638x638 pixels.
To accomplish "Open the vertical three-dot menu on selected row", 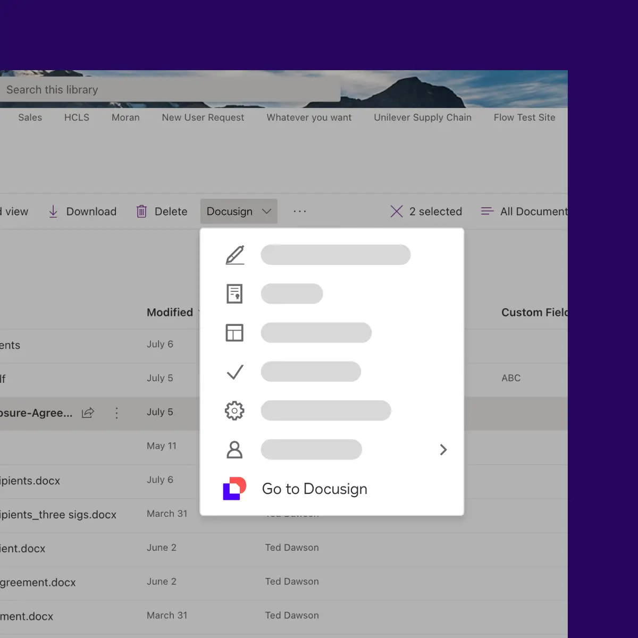I will click(116, 413).
